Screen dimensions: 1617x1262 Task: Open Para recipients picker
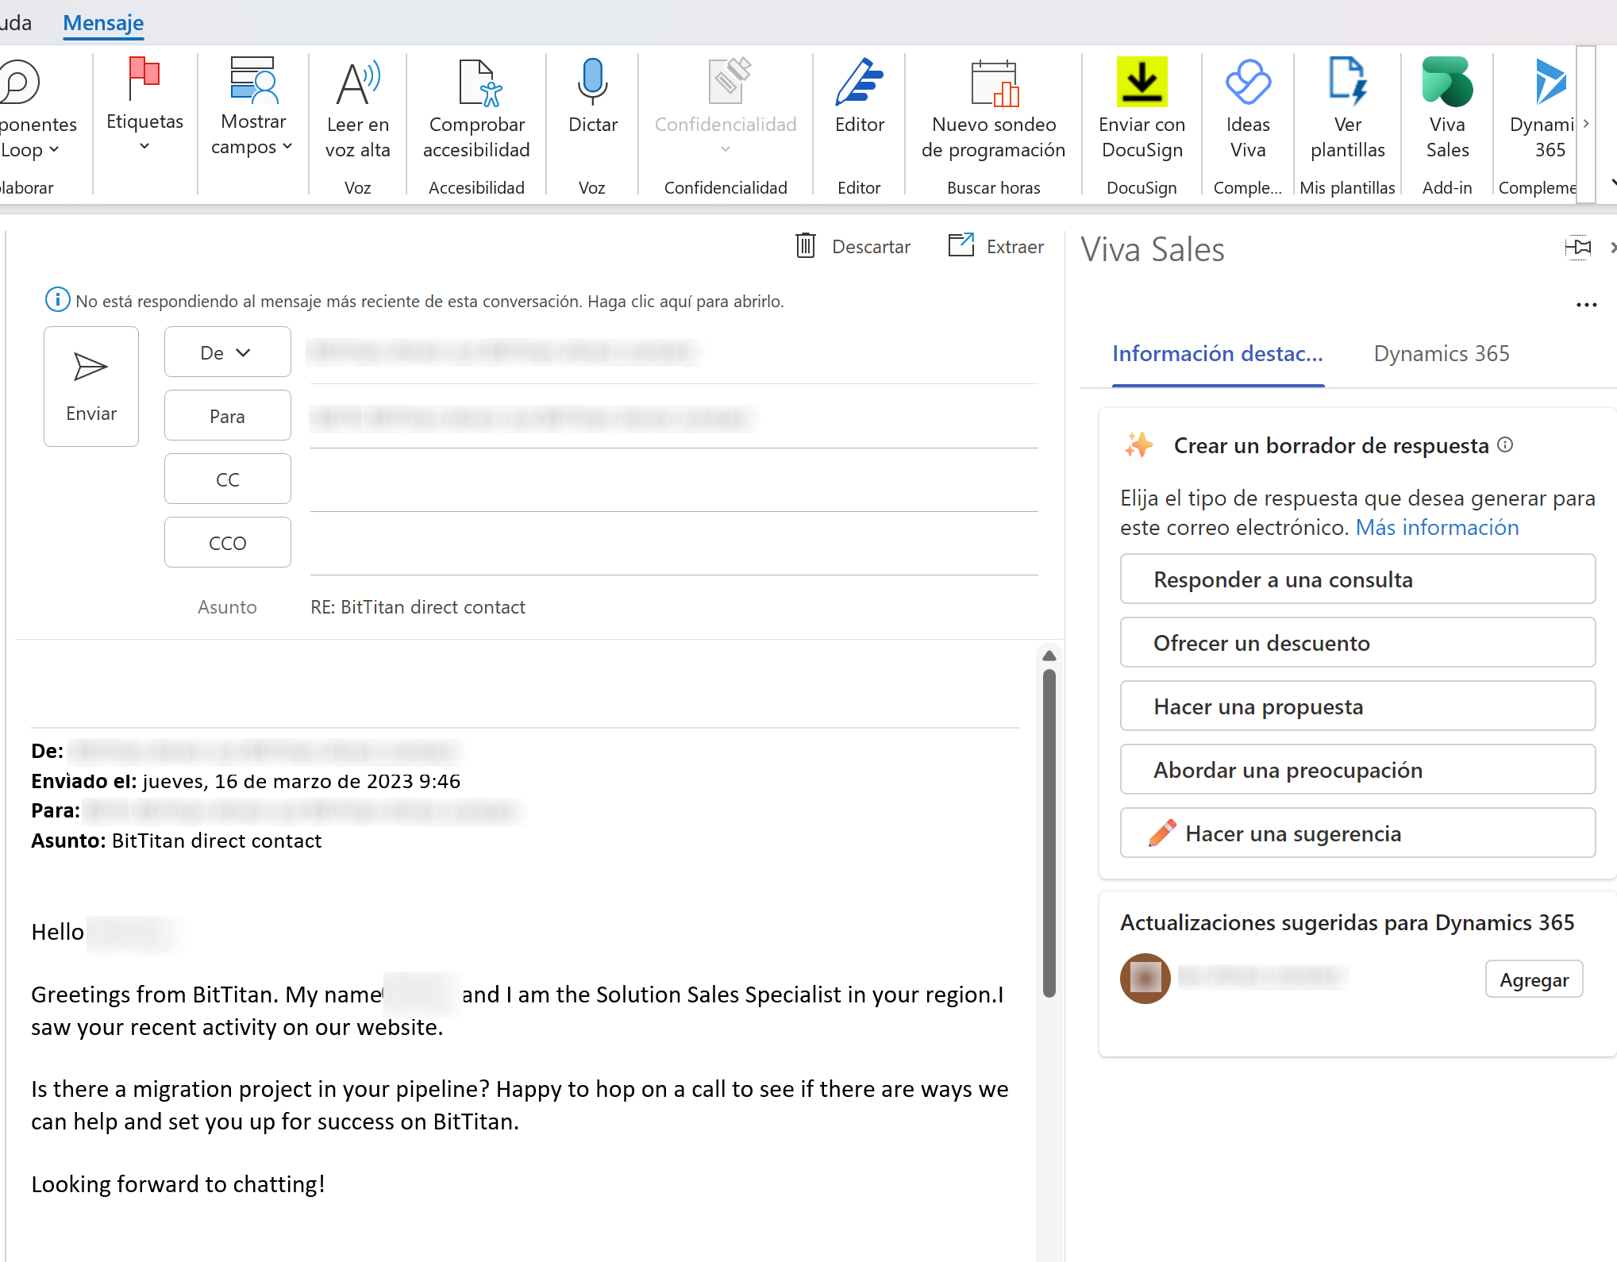[227, 416]
